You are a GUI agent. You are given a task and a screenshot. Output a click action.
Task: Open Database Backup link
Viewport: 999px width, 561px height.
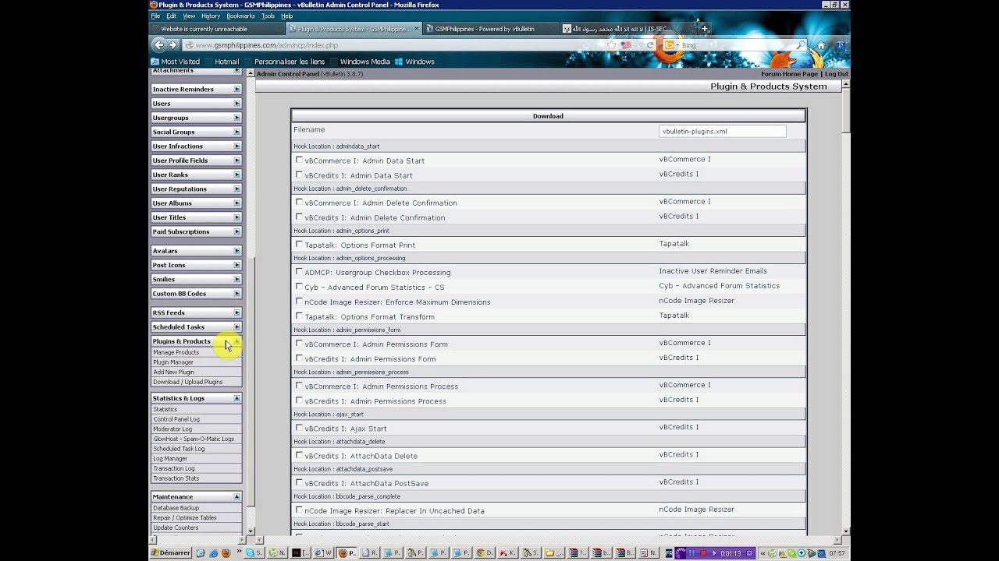(176, 508)
